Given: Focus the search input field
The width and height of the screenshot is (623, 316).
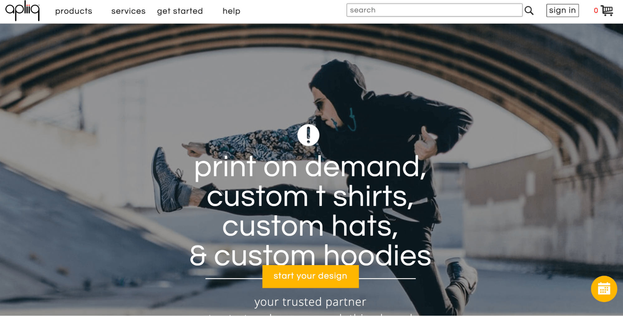Looking at the screenshot, I should click(434, 10).
